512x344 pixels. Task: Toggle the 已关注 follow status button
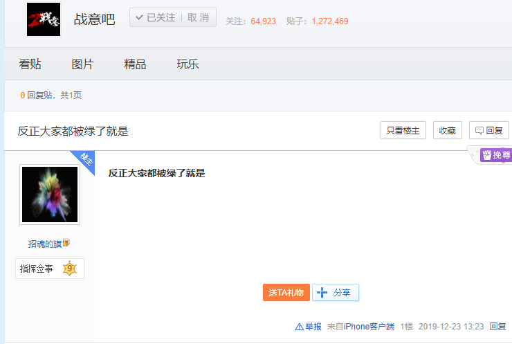point(156,18)
